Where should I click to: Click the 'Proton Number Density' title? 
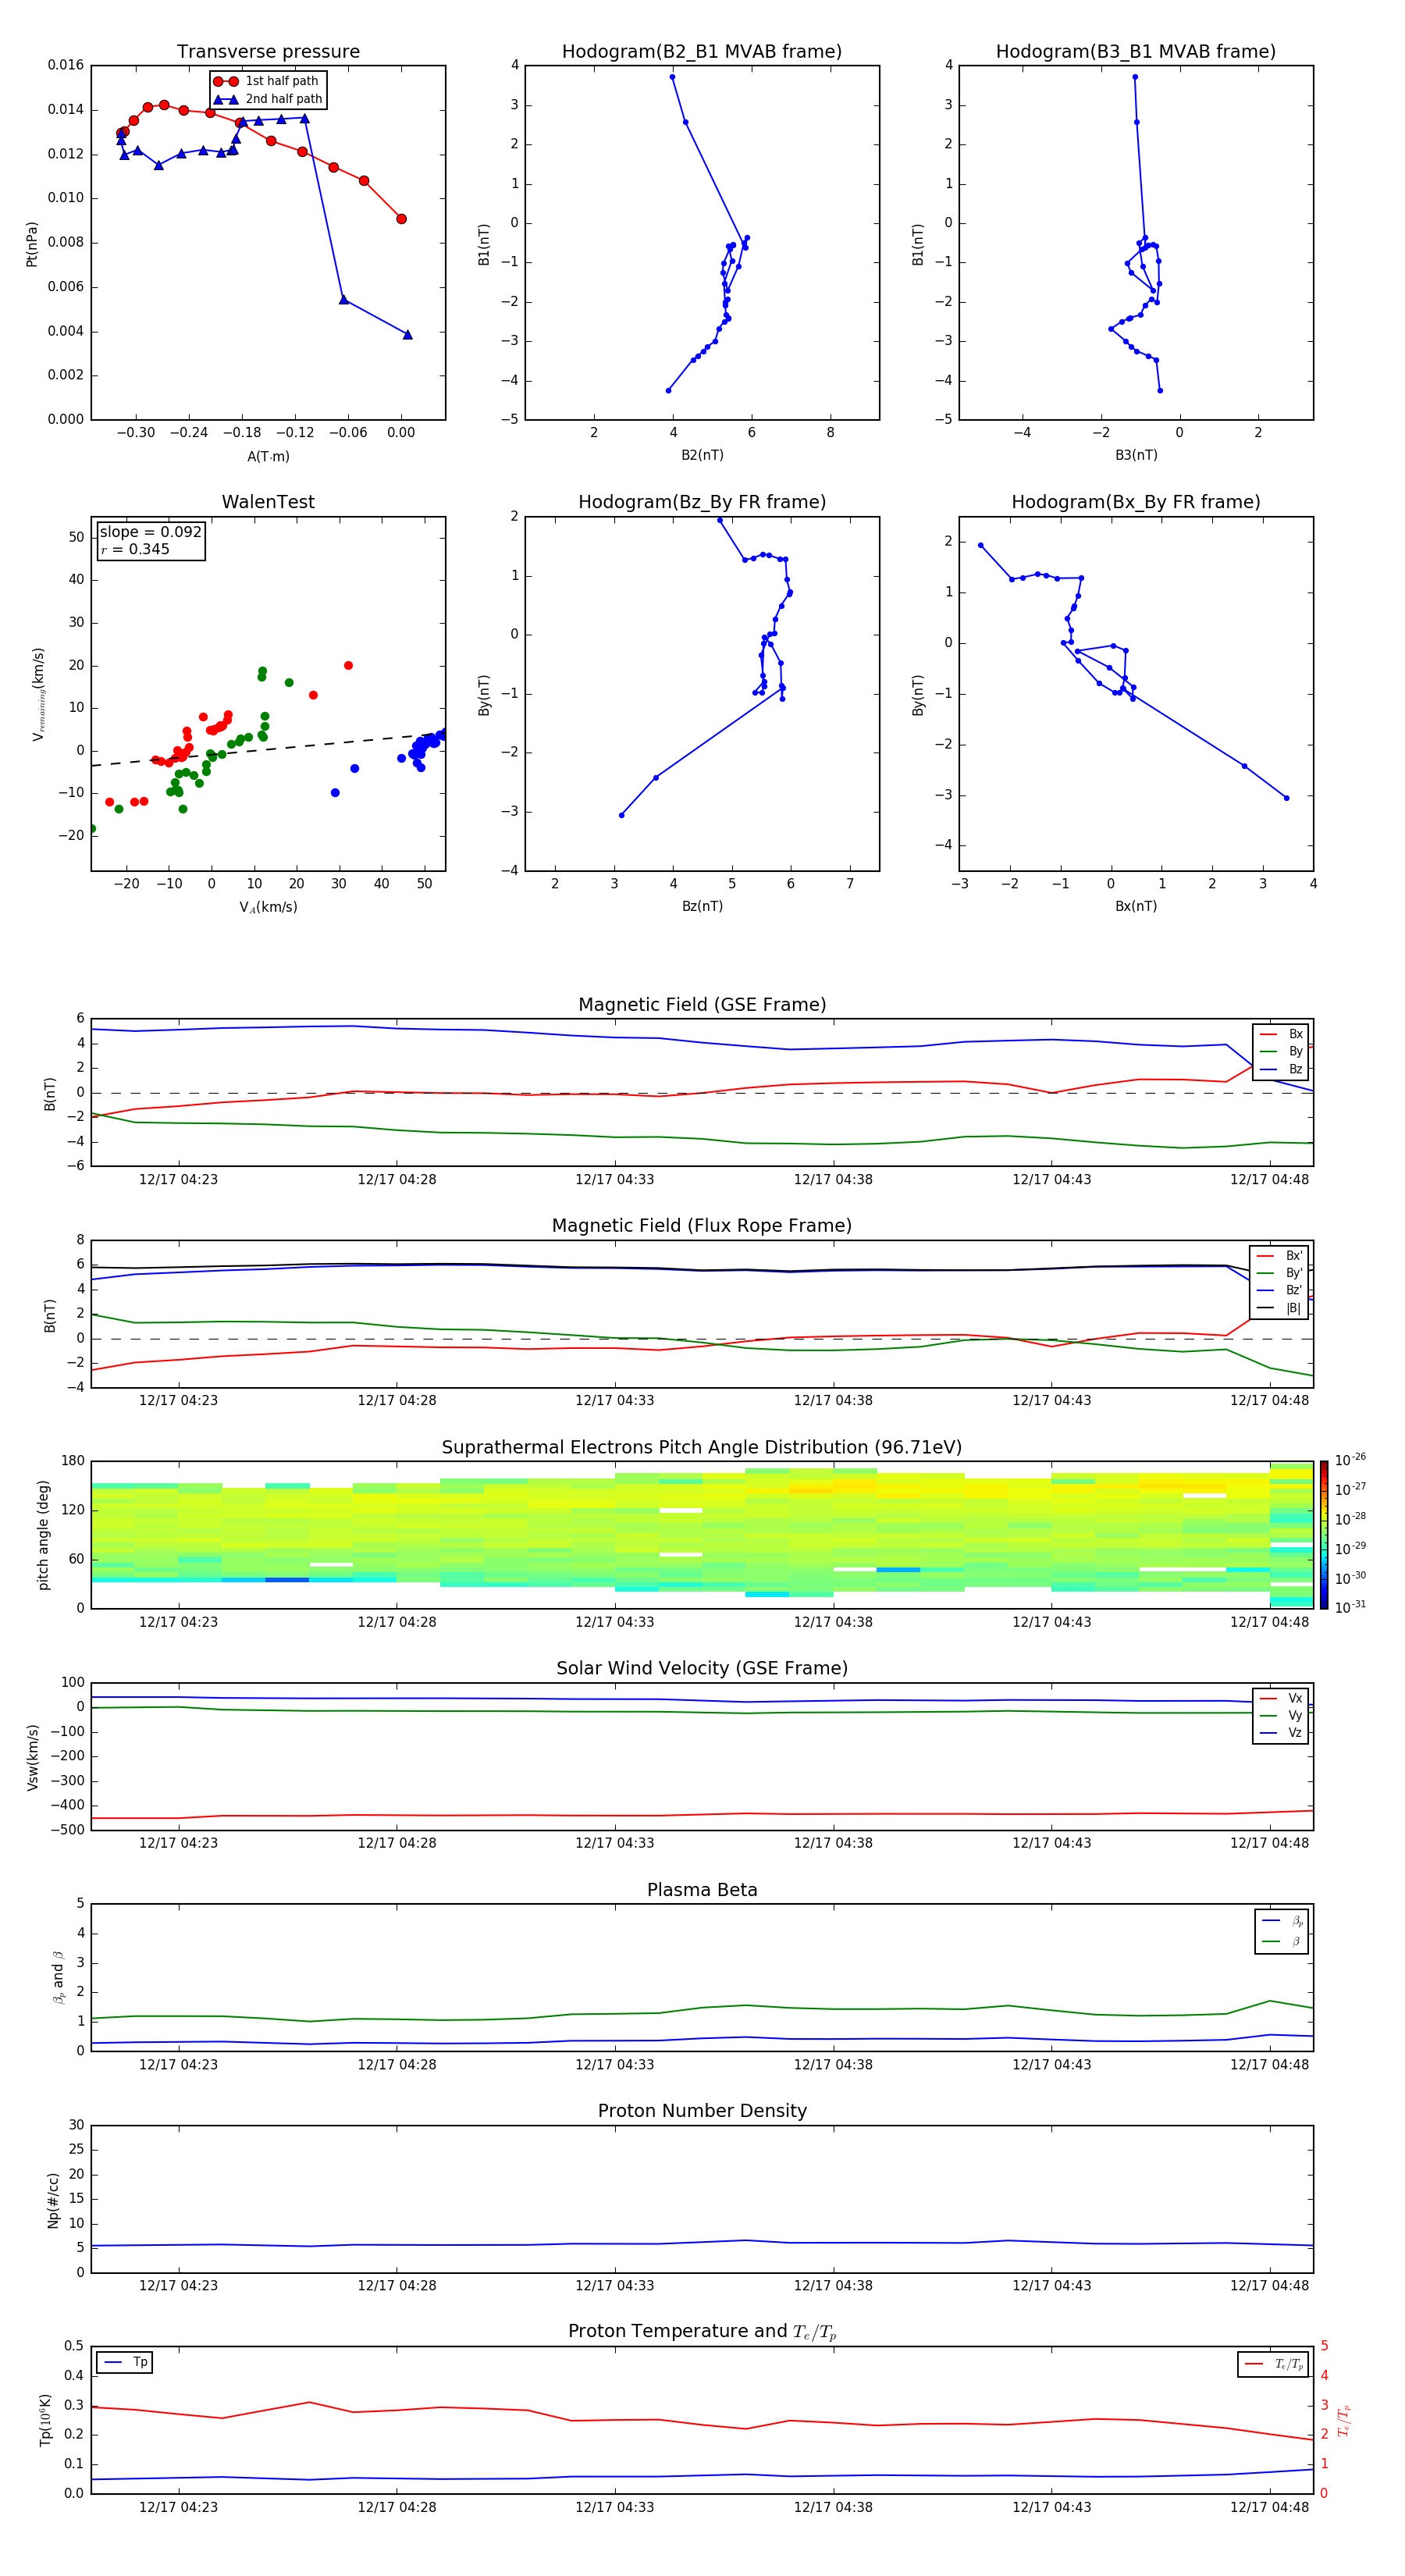(x=702, y=2111)
